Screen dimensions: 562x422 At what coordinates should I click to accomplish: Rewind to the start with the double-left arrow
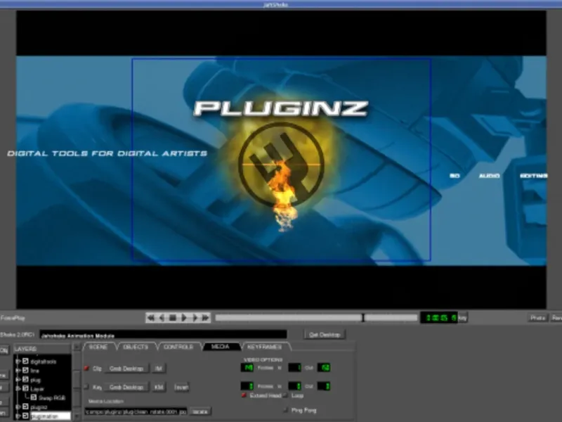tap(151, 318)
